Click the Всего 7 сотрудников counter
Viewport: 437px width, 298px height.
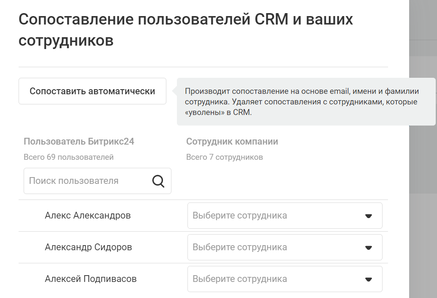point(225,157)
